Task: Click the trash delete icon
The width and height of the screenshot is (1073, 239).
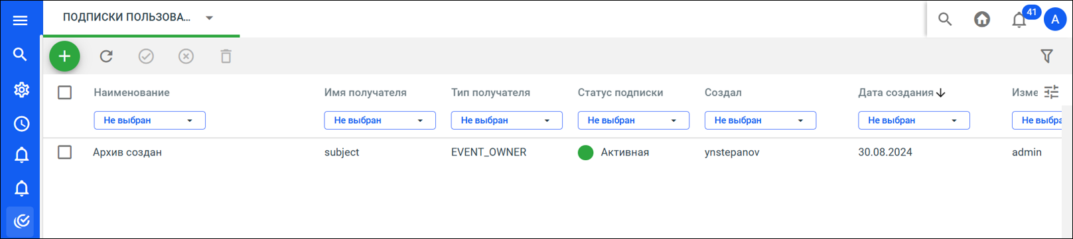Action: pyautogui.click(x=226, y=56)
